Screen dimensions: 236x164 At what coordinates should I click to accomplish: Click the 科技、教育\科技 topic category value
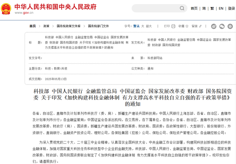click(56, 69)
